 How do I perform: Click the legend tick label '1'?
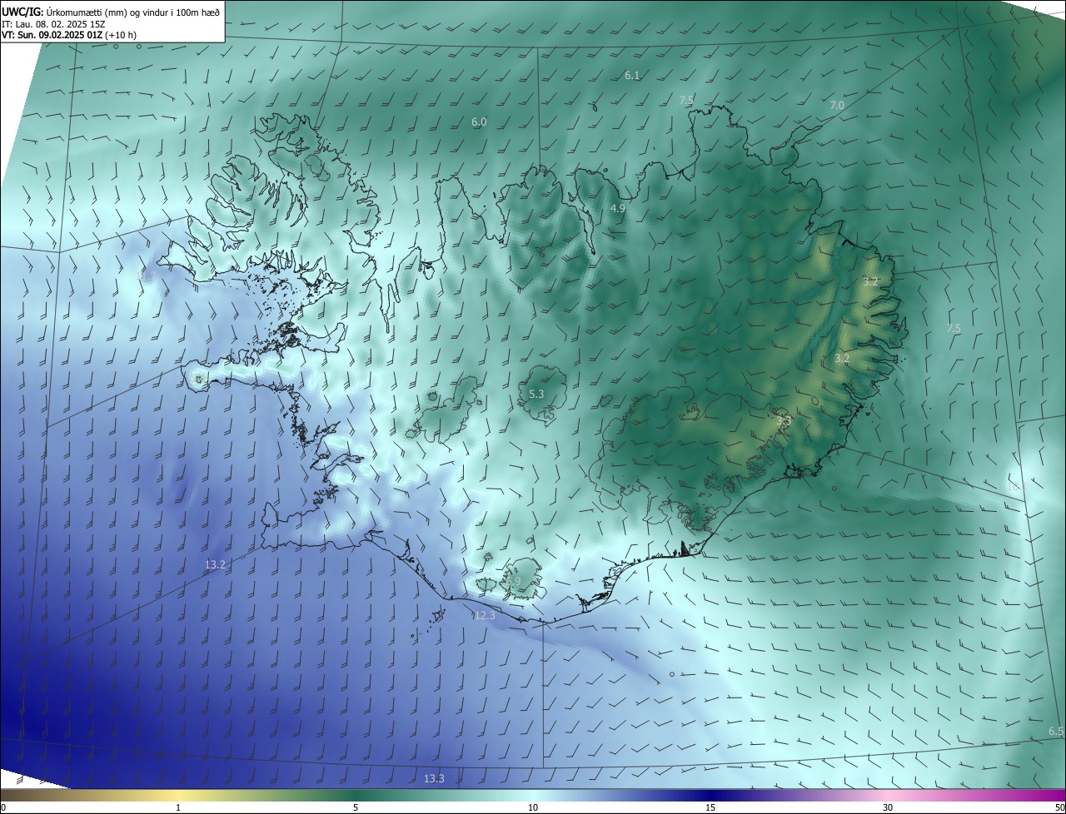coord(178,808)
